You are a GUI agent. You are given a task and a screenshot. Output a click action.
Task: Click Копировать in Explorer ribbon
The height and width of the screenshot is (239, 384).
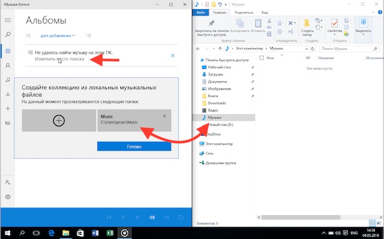(240, 26)
